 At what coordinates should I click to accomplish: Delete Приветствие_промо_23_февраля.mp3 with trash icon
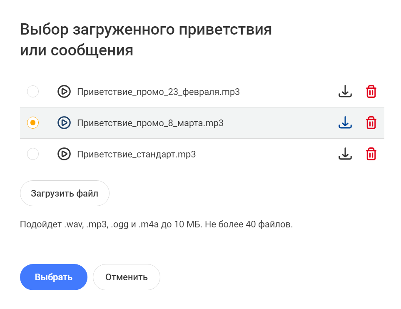pyautogui.click(x=371, y=92)
